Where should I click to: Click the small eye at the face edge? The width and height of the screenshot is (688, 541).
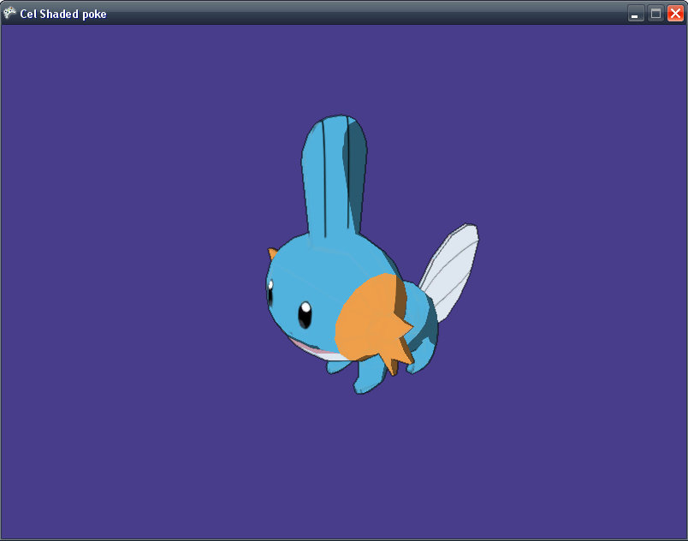point(270,293)
